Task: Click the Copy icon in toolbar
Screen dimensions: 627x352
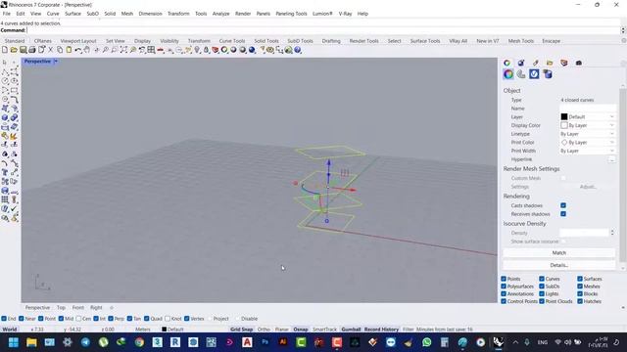Action: pyautogui.click(x=60, y=50)
